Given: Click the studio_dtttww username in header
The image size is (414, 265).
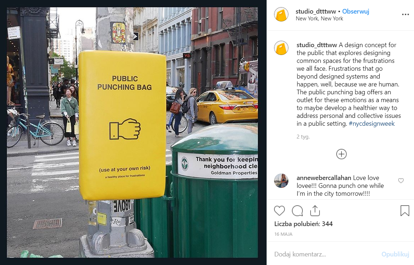Looking at the screenshot, I should 316,11.
